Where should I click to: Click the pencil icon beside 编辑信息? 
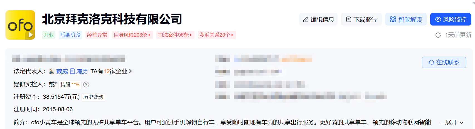305,19
